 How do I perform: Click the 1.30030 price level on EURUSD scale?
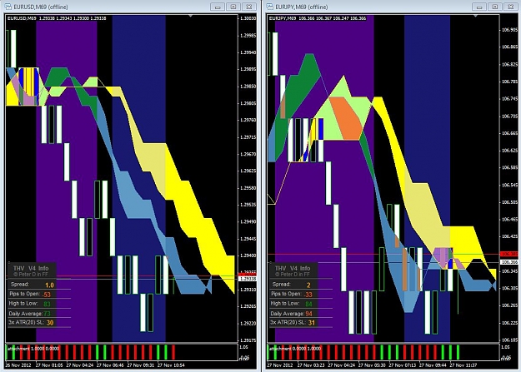[248, 18]
